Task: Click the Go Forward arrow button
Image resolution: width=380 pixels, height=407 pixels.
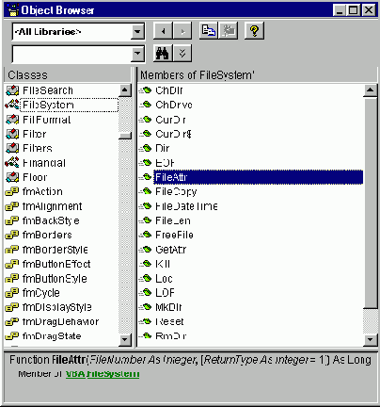Action: coord(182,31)
